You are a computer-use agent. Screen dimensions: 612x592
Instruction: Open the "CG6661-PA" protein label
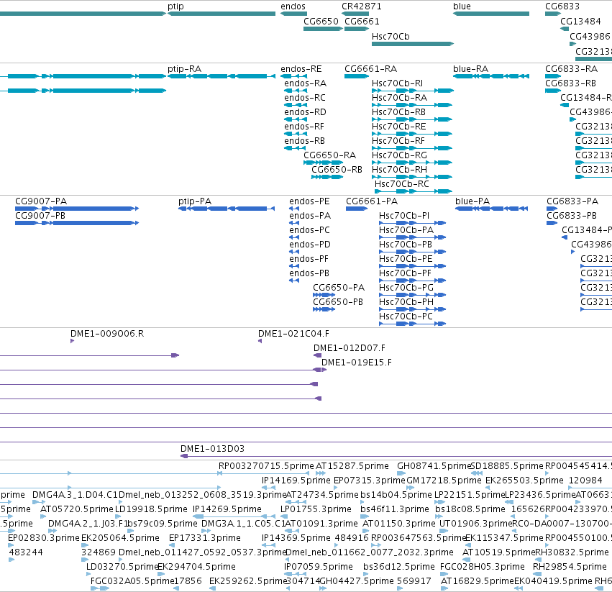pyautogui.click(x=372, y=201)
